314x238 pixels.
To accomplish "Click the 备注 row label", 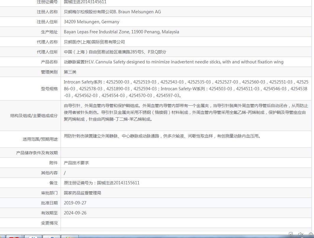I will [54, 183].
